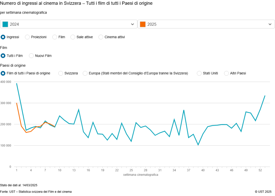This screenshot has width=275, height=196.
Task: Click the 2024 line peak at week 1
Action: pyautogui.click(x=17, y=83)
